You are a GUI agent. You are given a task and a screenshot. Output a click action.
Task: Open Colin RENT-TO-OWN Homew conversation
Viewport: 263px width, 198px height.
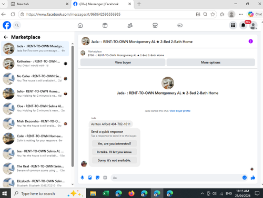click(35, 138)
